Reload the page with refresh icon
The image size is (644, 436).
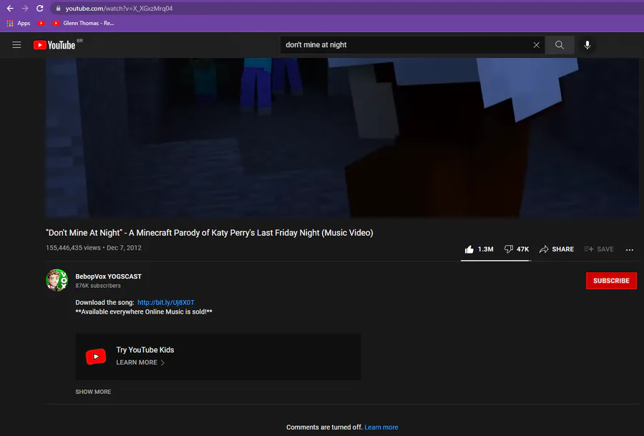[x=40, y=8]
